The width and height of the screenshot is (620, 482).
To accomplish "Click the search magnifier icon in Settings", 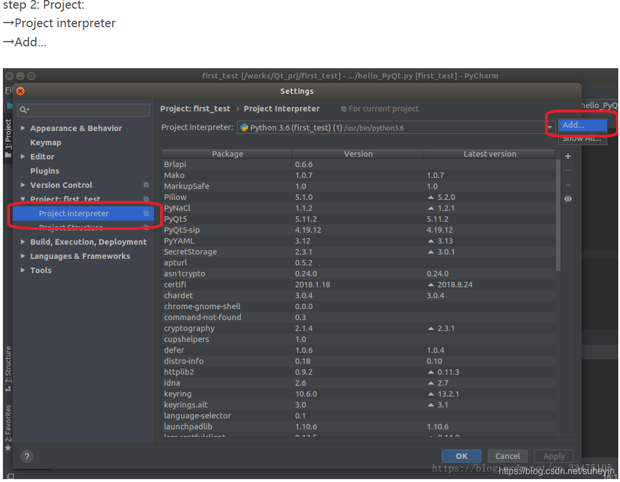I will [x=24, y=110].
